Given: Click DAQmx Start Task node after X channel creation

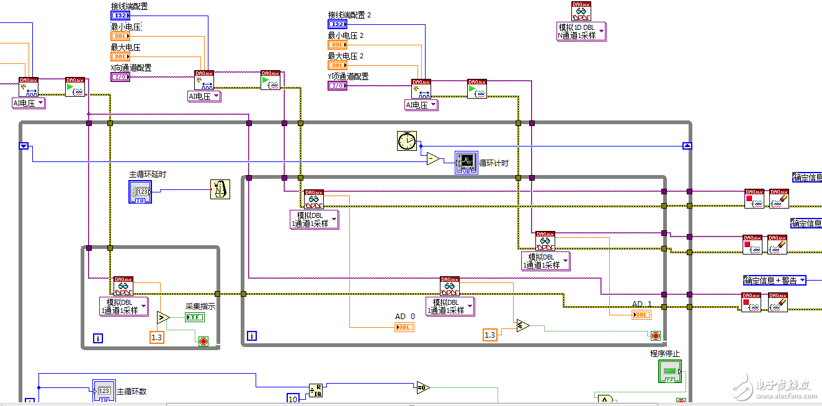Looking at the screenshot, I should (270, 80).
